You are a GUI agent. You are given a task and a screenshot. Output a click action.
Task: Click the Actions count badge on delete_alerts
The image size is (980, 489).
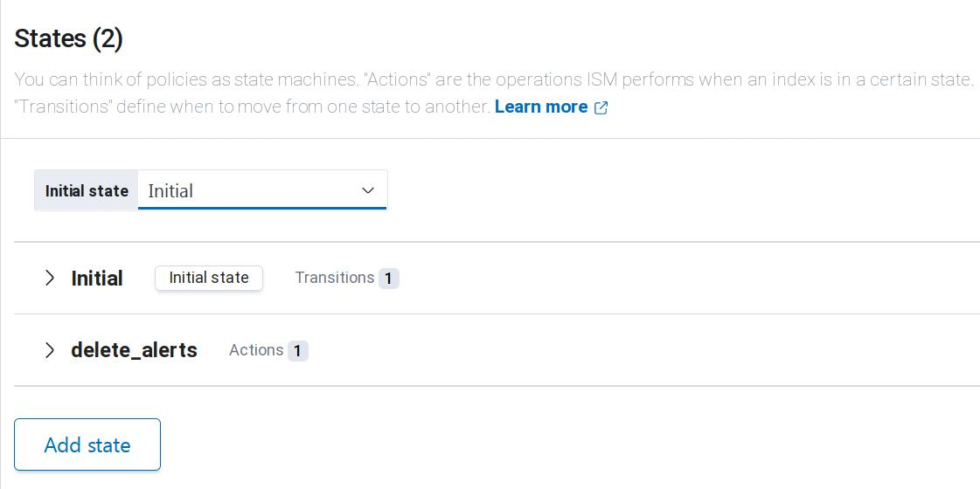(x=297, y=351)
